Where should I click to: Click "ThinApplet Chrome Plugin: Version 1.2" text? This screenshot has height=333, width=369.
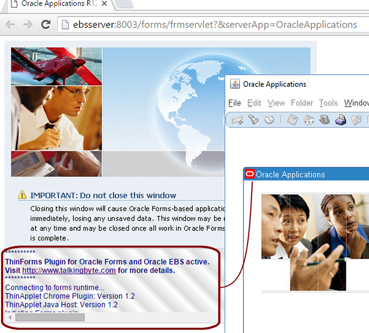70,296
